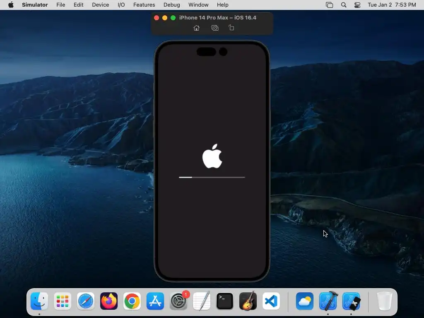The width and height of the screenshot is (424, 318).
Task: Tap the Home button in Simulator toolbar
Action: click(197, 28)
